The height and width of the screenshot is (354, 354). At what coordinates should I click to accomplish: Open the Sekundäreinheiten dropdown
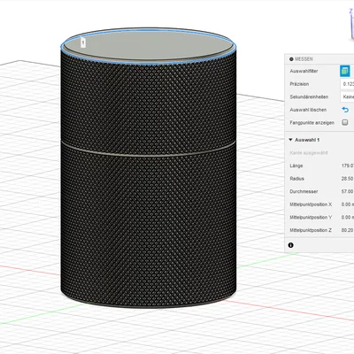347,96
